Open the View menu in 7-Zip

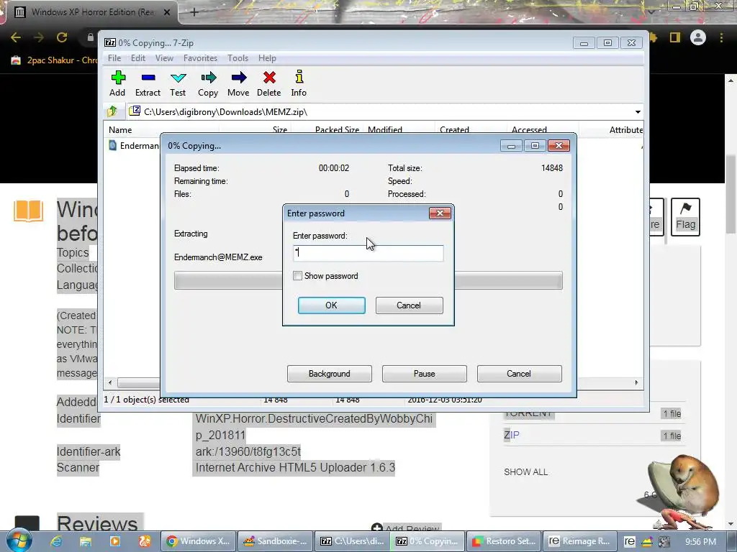coord(164,57)
